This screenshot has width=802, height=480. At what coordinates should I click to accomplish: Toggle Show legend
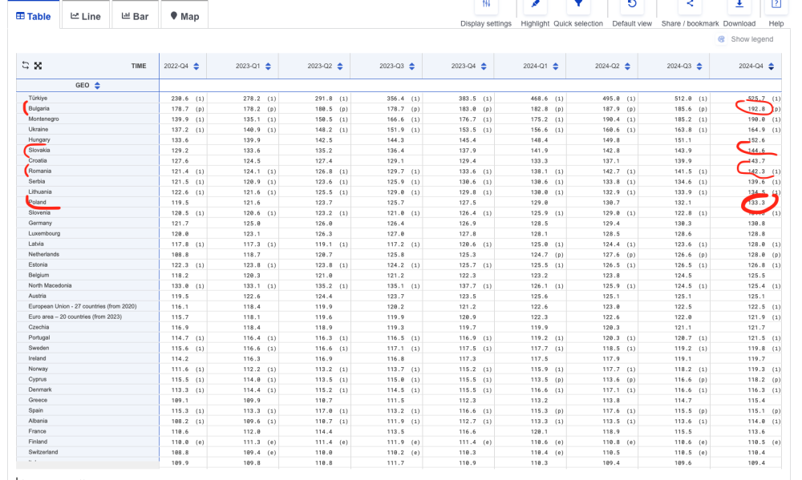[x=746, y=39]
